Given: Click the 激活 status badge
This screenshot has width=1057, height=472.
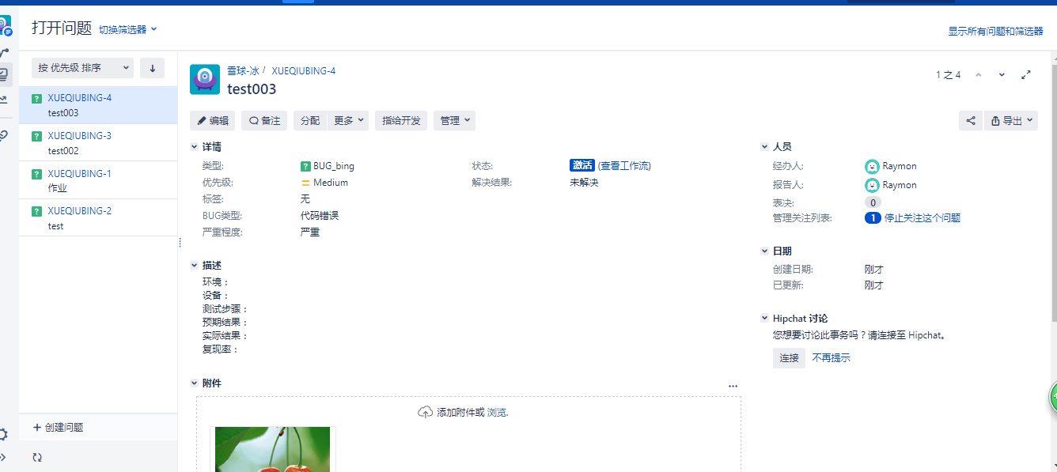Looking at the screenshot, I should point(582,165).
